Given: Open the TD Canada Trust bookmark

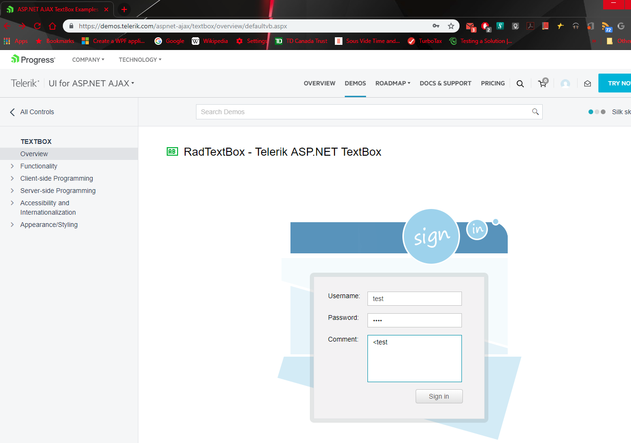Looking at the screenshot, I should [301, 41].
